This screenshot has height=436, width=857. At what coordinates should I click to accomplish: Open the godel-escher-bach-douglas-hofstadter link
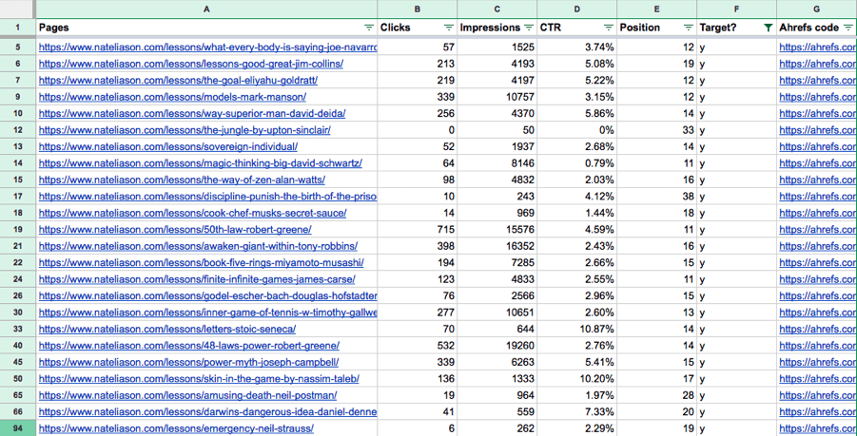coord(207,295)
